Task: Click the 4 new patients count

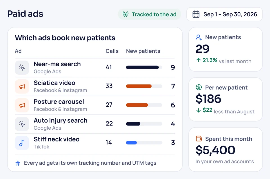Action: 173,124
